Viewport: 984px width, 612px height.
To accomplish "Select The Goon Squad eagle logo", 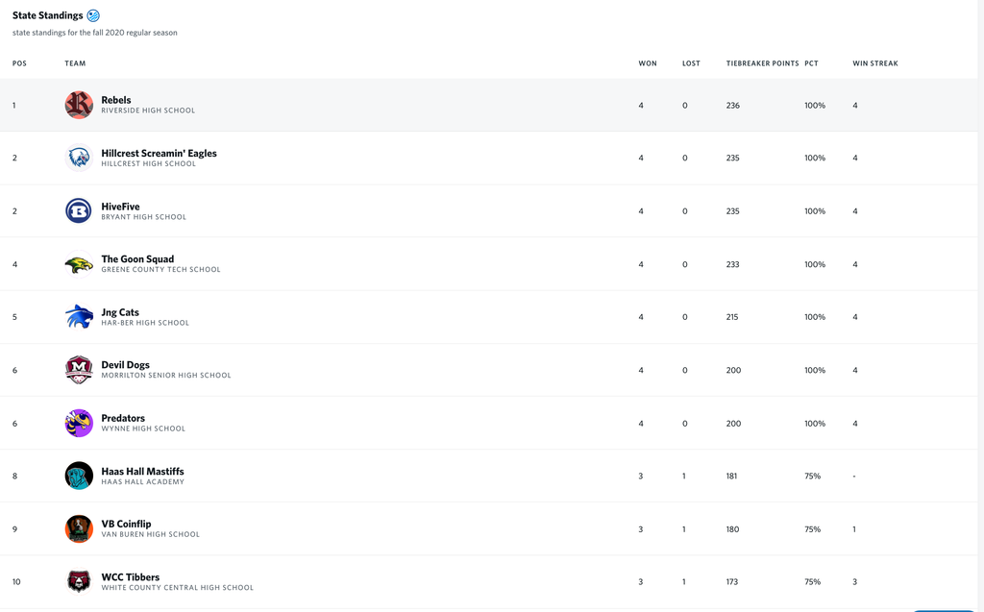I will pos(79,264).
